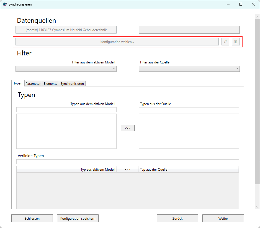Click the pencil edit configuration icon
This screenshot has height=228, width=260.
click(225, 42)
